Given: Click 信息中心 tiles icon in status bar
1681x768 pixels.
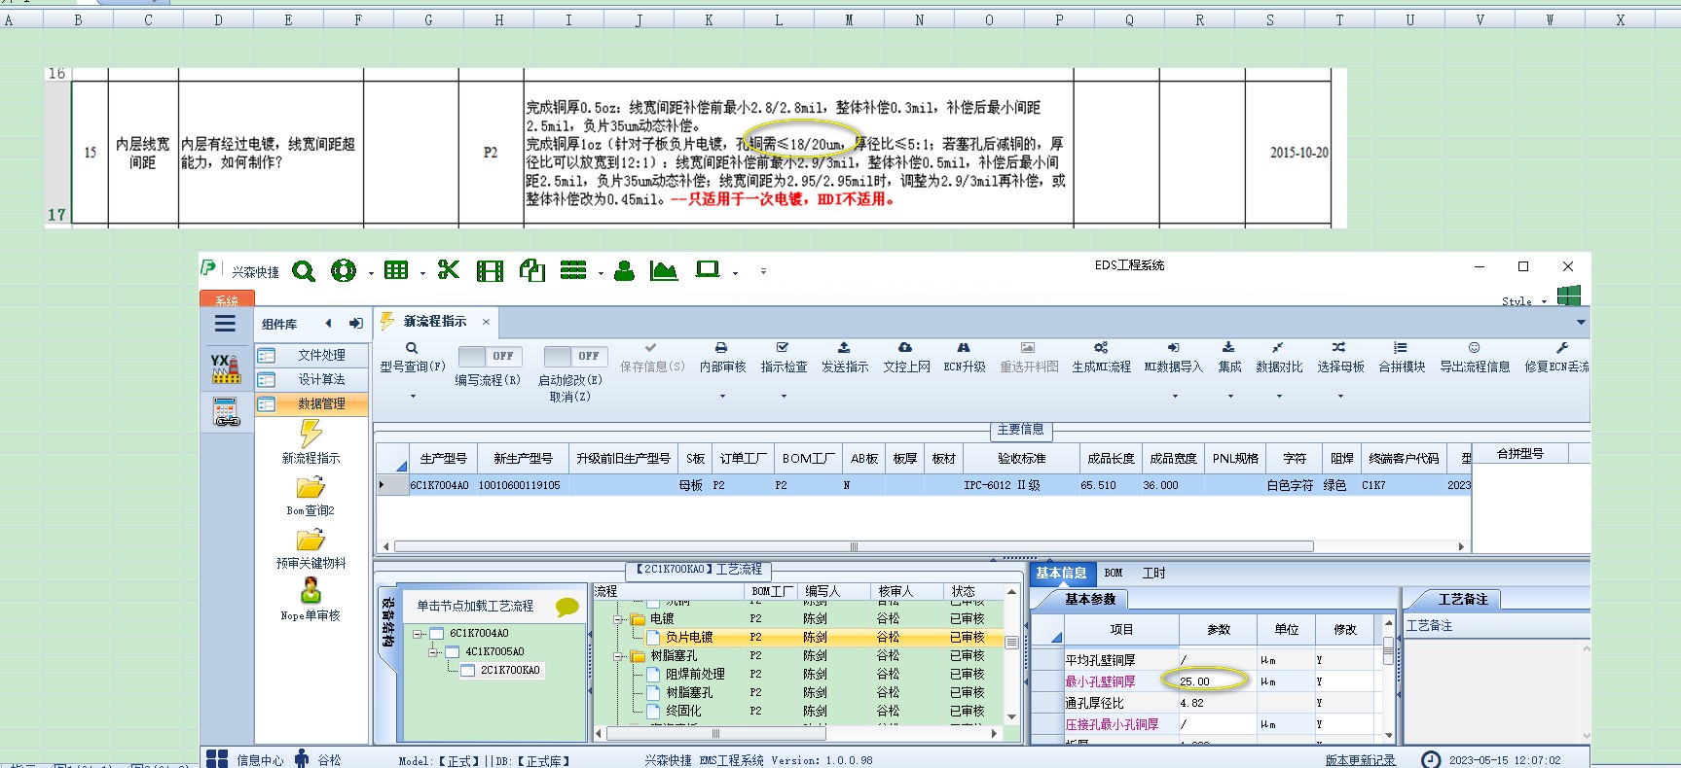Looking at the screenshot, I should point(217,759).
